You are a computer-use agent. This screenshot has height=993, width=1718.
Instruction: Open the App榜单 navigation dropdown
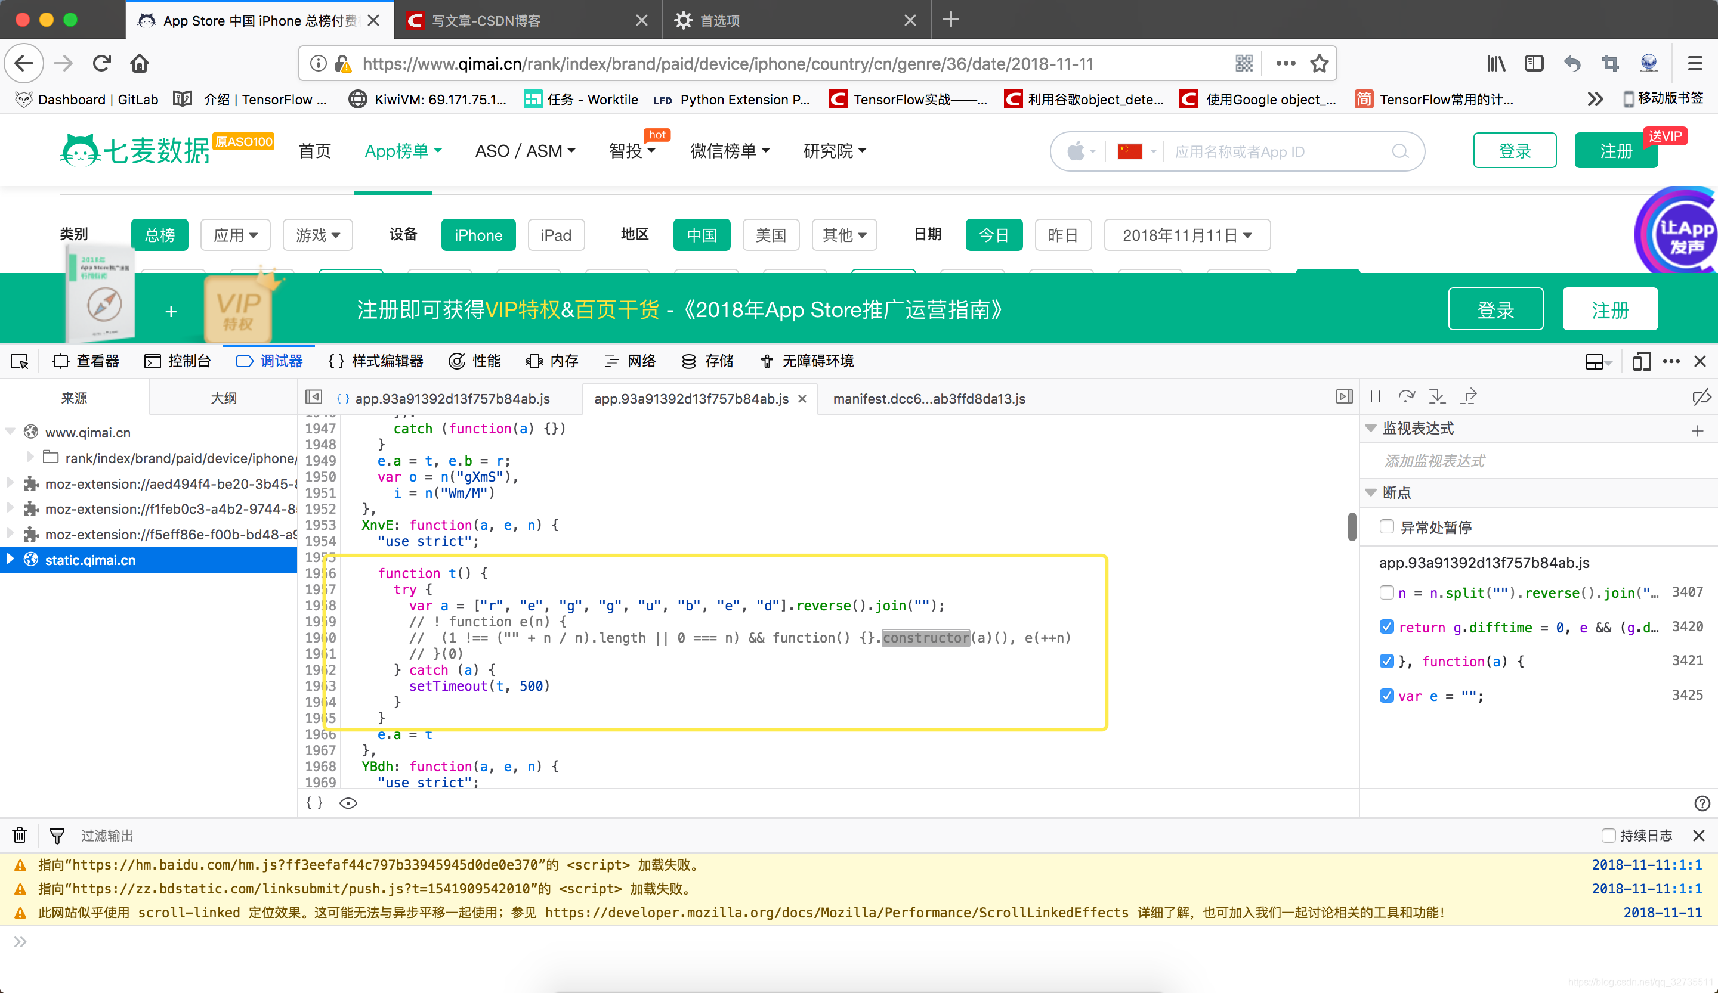tap(403, 151)
